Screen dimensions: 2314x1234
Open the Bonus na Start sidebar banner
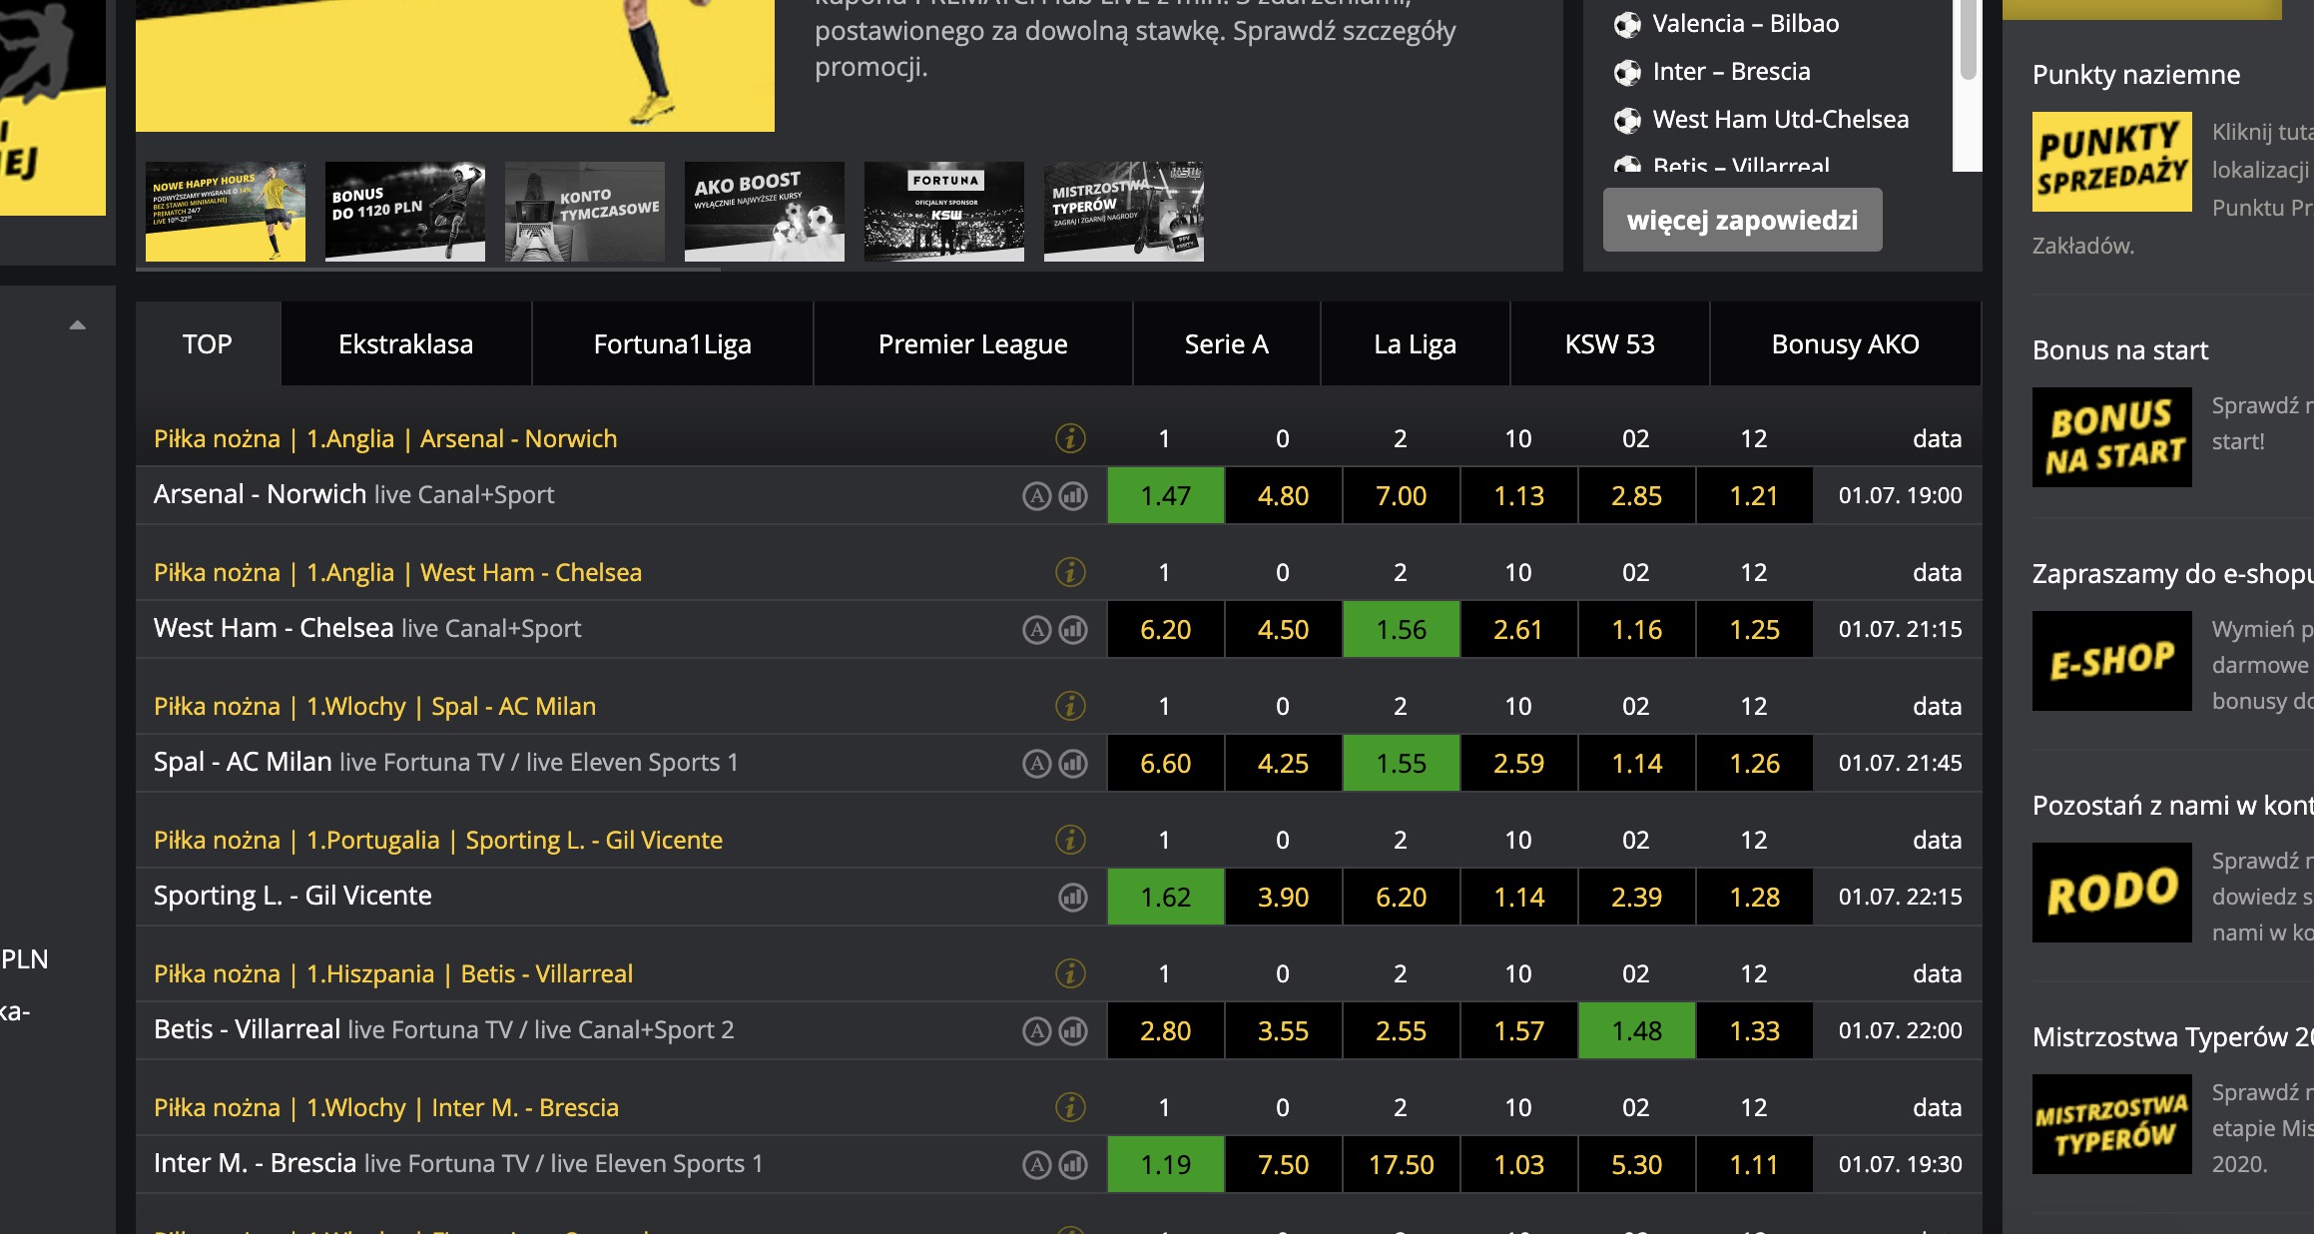2112,437
